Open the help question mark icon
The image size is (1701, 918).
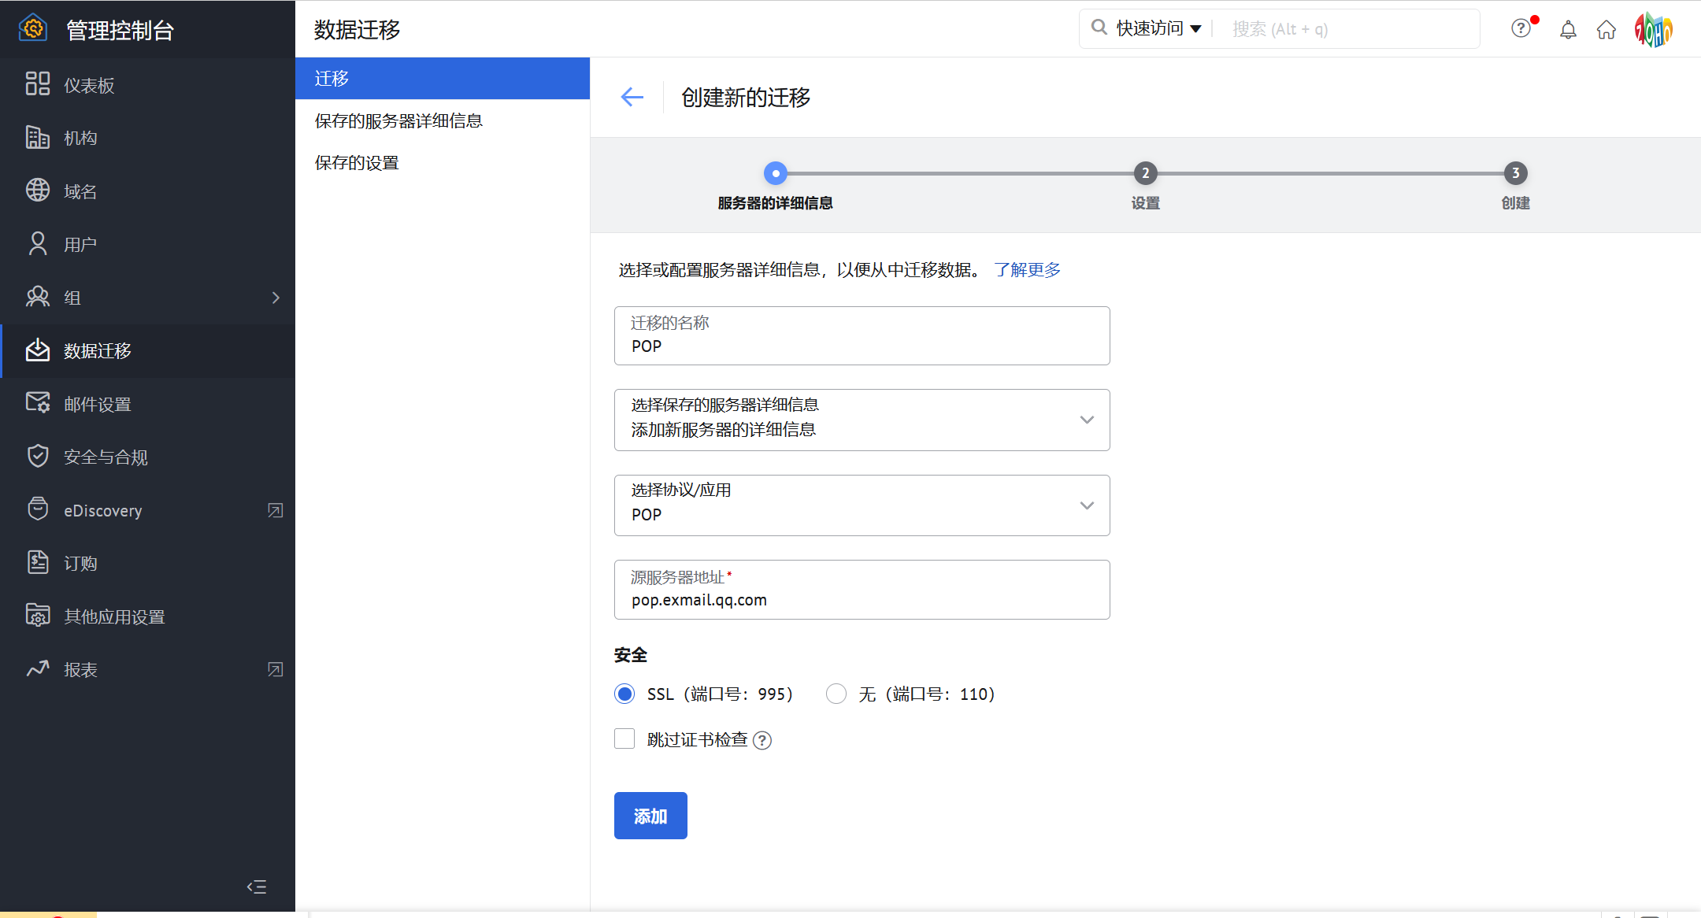pos(1521,29)
